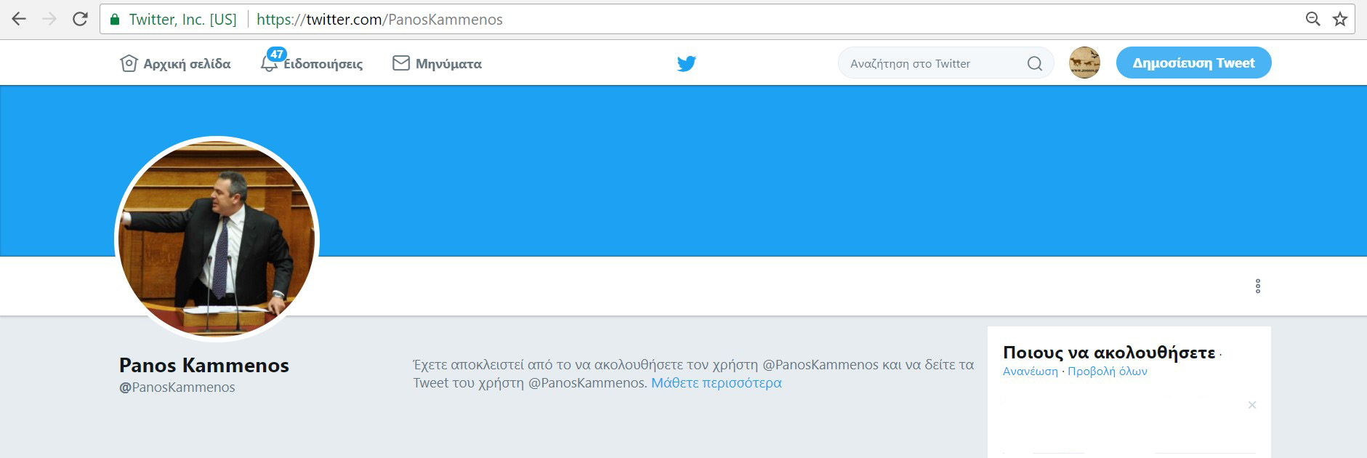
Task: Open the account avatar menu
Action: [x=1084, y=63]
